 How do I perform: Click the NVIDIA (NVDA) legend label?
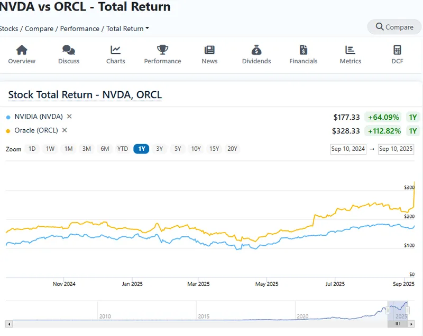(x=39, y=117)
